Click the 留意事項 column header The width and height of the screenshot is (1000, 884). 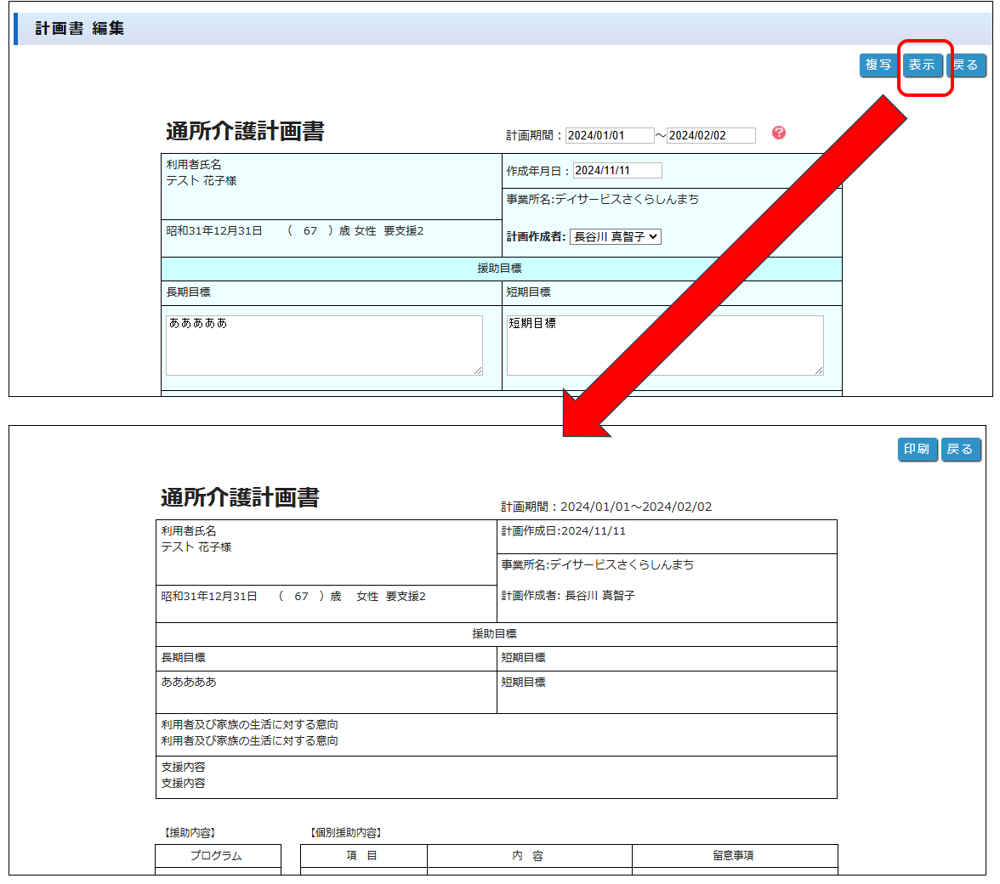pyautogui.click(x=733, y=856)
